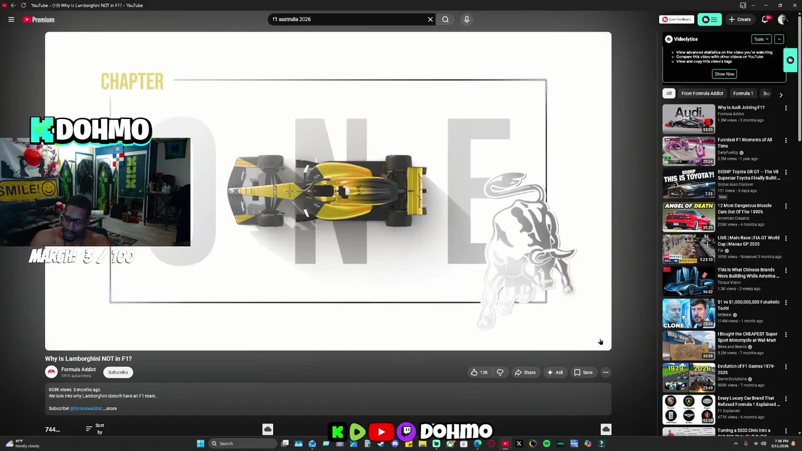This screenshot has width=802, height=451.
Task: Open options for Chinese Brands video
Action: point(786,270)
